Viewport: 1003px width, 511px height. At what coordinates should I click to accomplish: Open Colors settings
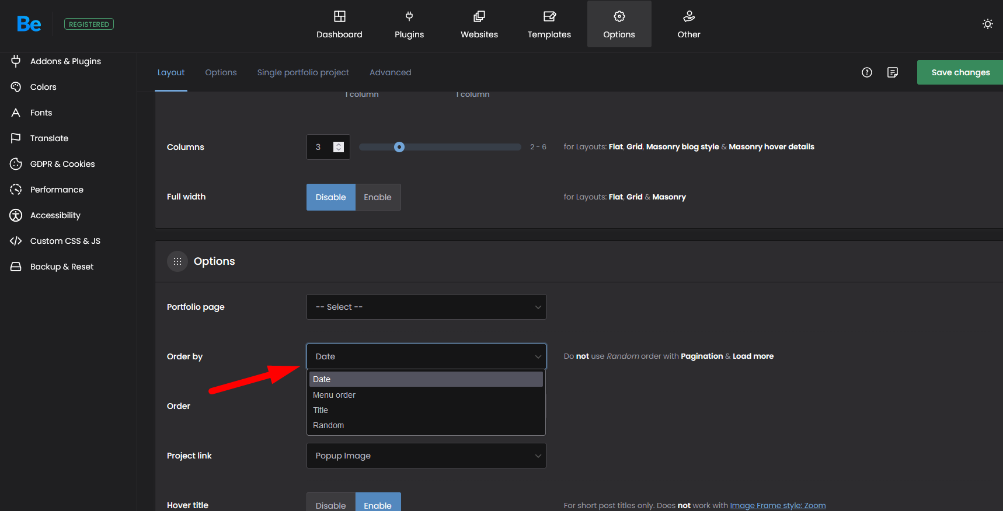click(43, 87)
